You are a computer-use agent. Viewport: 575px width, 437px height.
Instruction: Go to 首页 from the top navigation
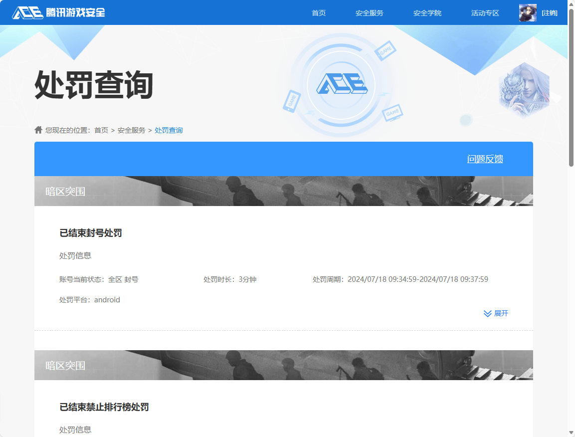318,13
